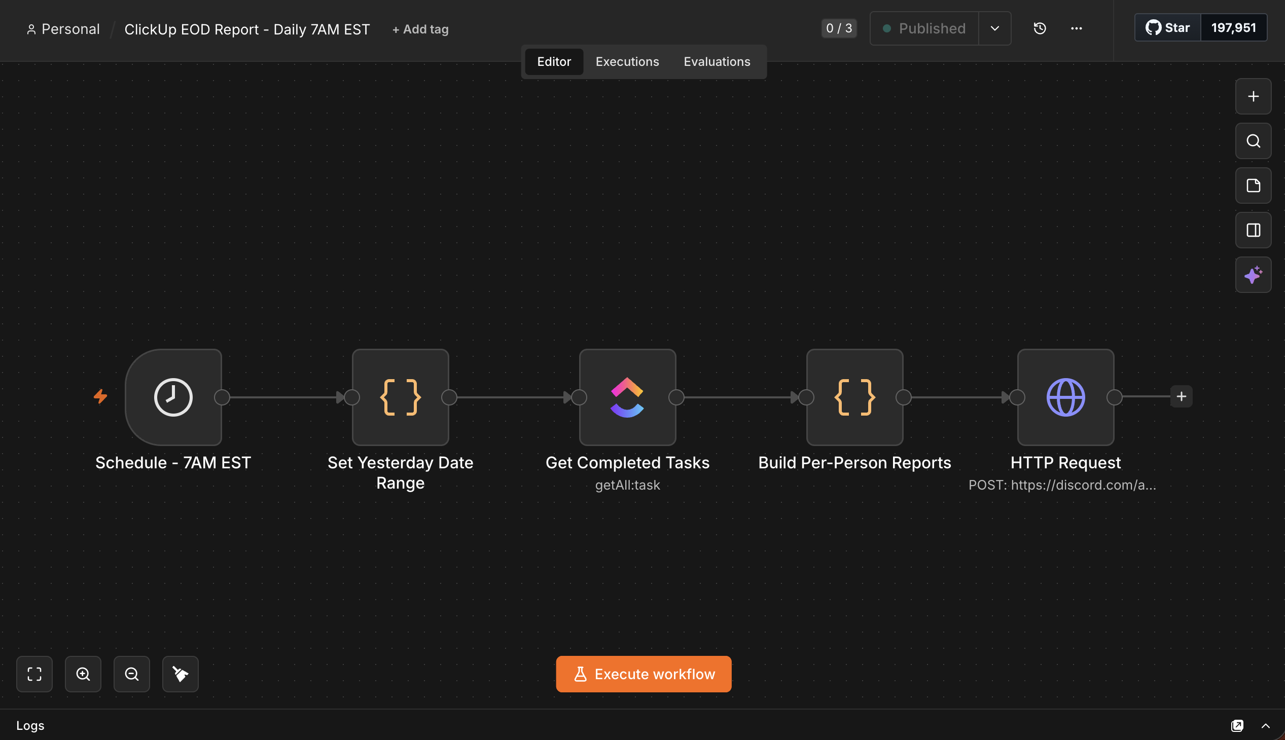Open the Build Per-Person Reports code node
The image size is (1285, 740).
coord(855,397)
